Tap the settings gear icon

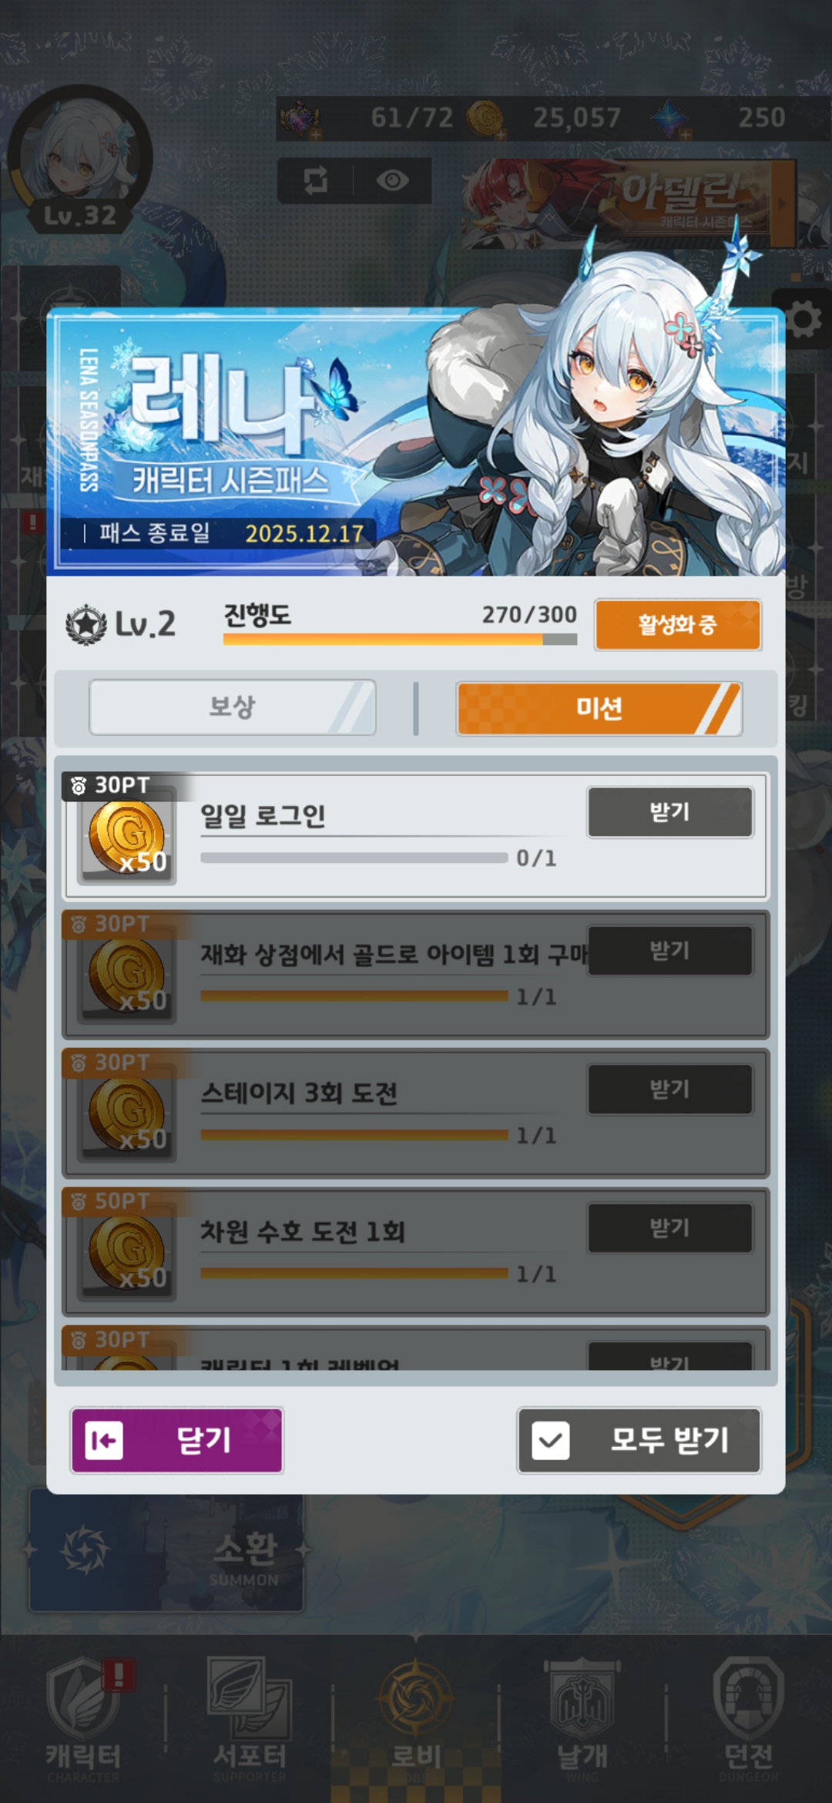(x=803, y=319)
